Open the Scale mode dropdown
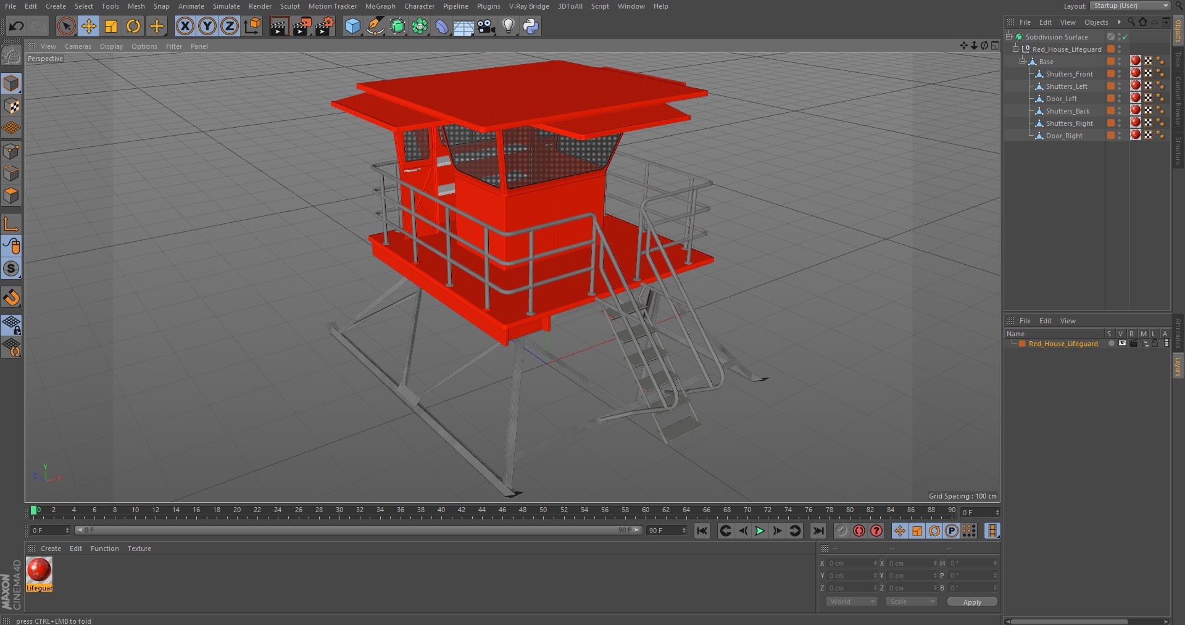The image size is (1185, 625). pyautogui.click(x=912, y=602)
